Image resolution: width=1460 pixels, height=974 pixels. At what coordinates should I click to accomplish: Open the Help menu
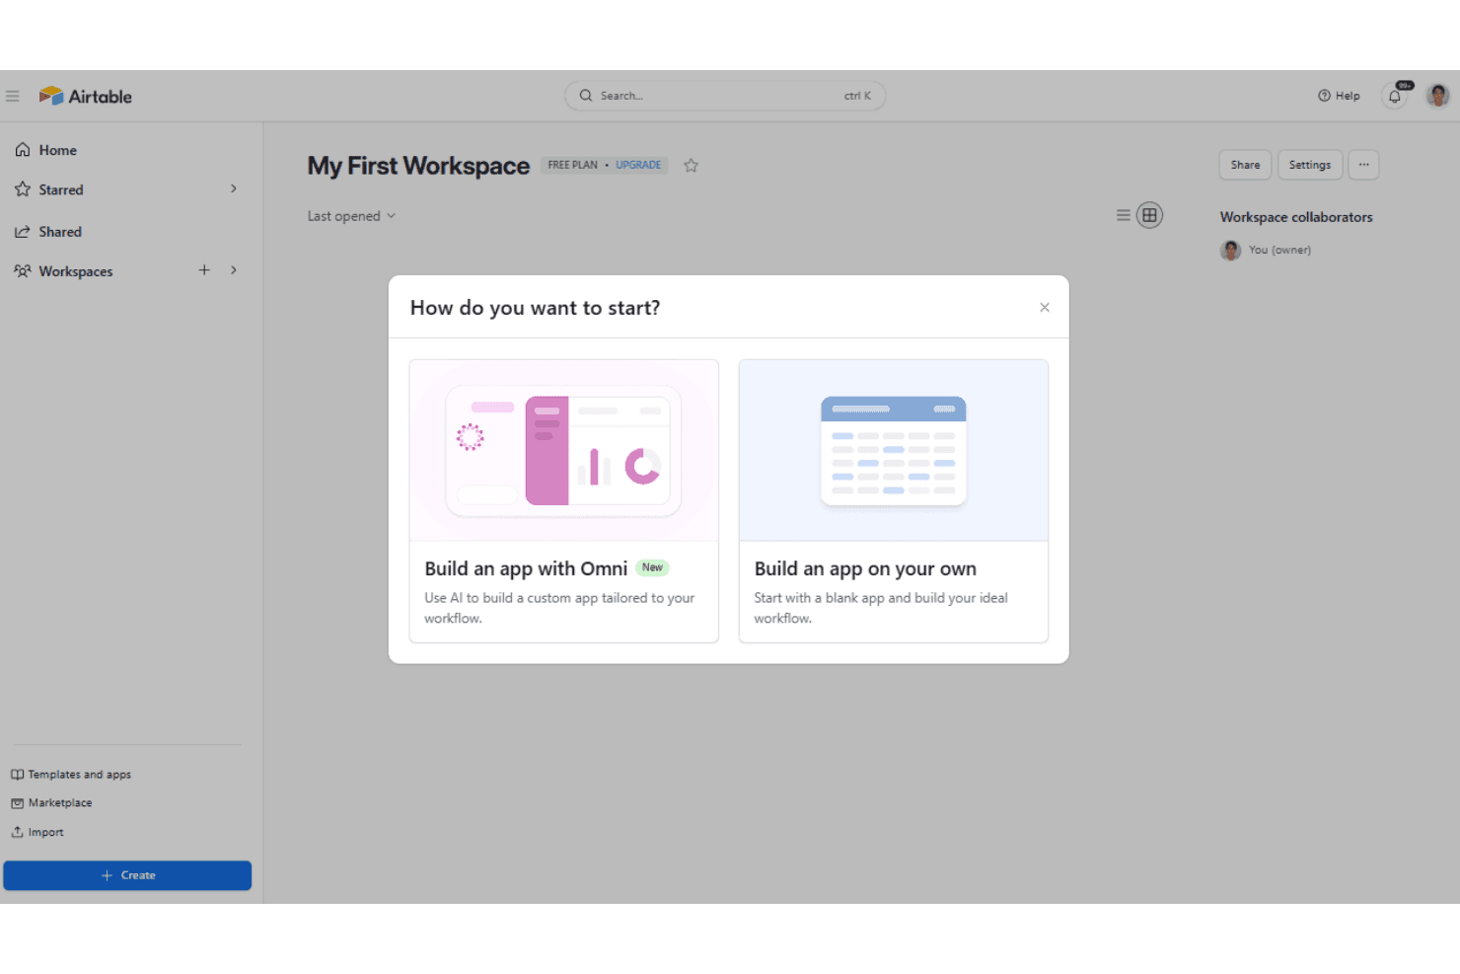pyautogui.click(x=1339, y=96)
